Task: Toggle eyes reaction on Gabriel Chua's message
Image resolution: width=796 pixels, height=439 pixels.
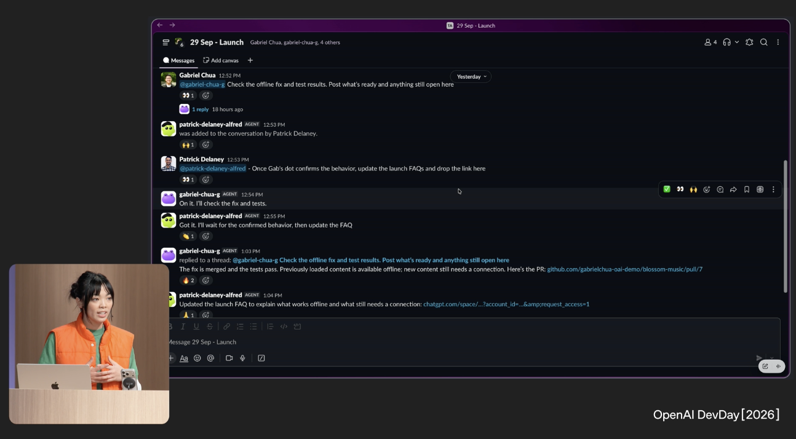Action: point(188,95)
